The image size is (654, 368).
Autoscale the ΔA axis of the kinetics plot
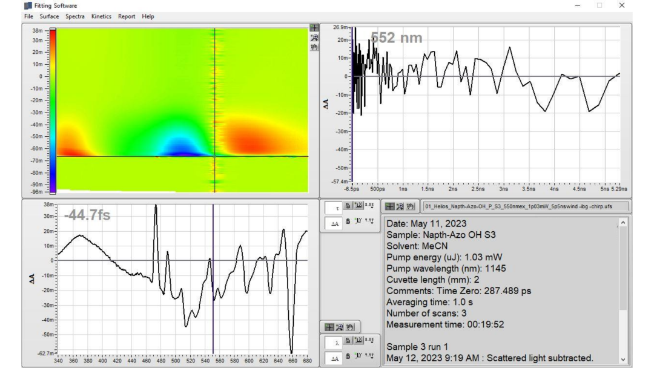click(358, 221)
